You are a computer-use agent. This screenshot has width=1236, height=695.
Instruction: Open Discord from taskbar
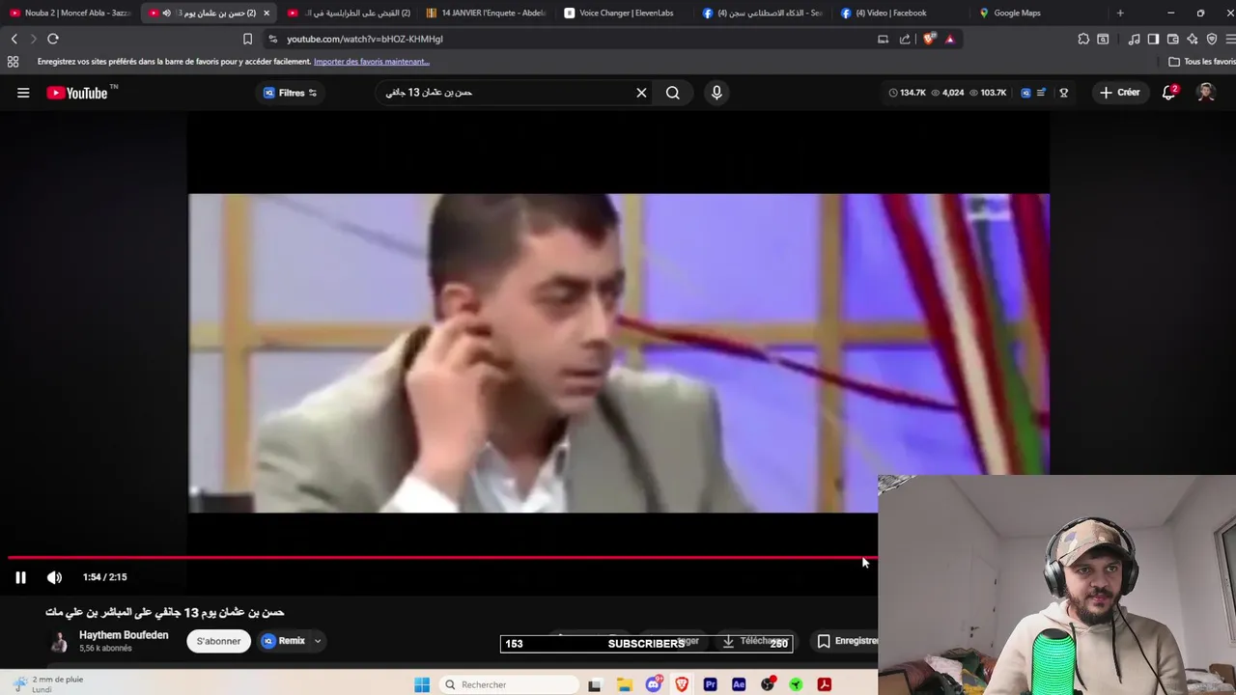(x=654, y=685)
